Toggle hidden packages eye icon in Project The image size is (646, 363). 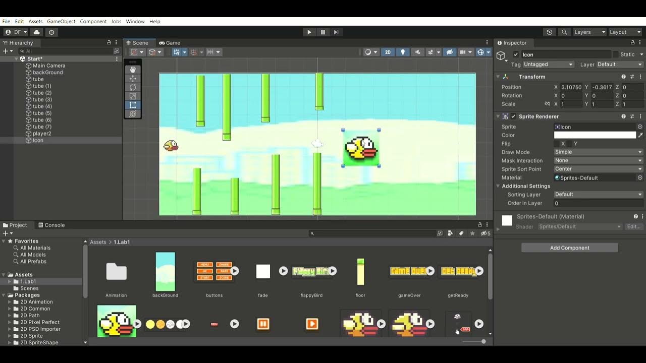pyautogui.click(x=485, y=233)
